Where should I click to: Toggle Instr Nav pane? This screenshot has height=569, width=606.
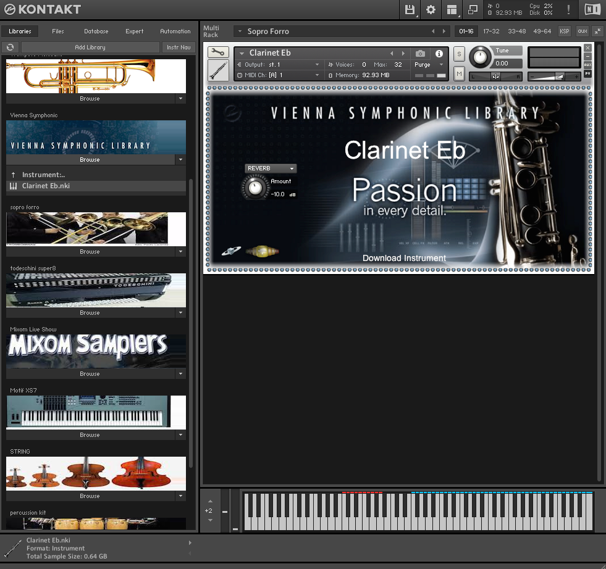tap(179, 47)
